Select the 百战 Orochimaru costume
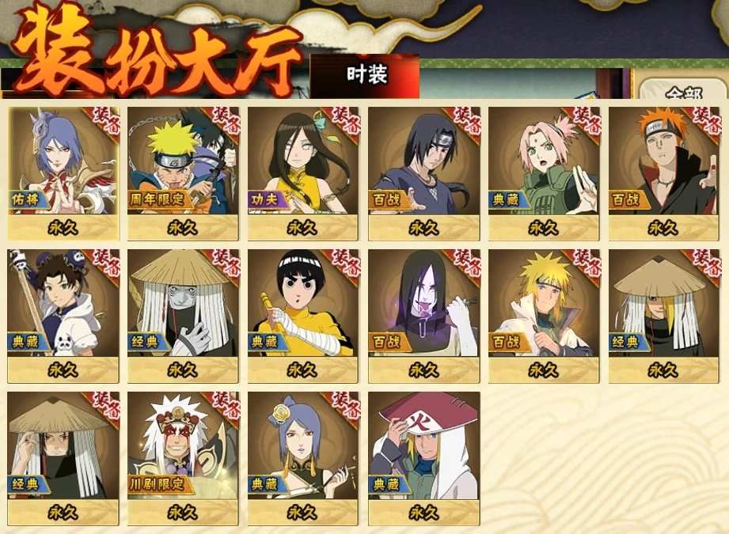The width and height of the screenshot is (729, 534). point(423,316)
